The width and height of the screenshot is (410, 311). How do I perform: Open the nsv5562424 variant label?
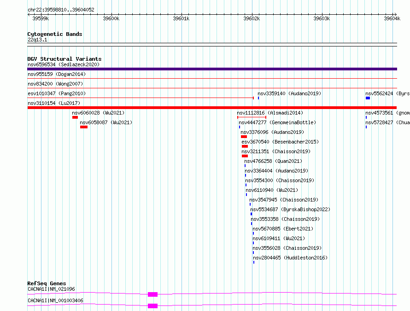point(387,93)
